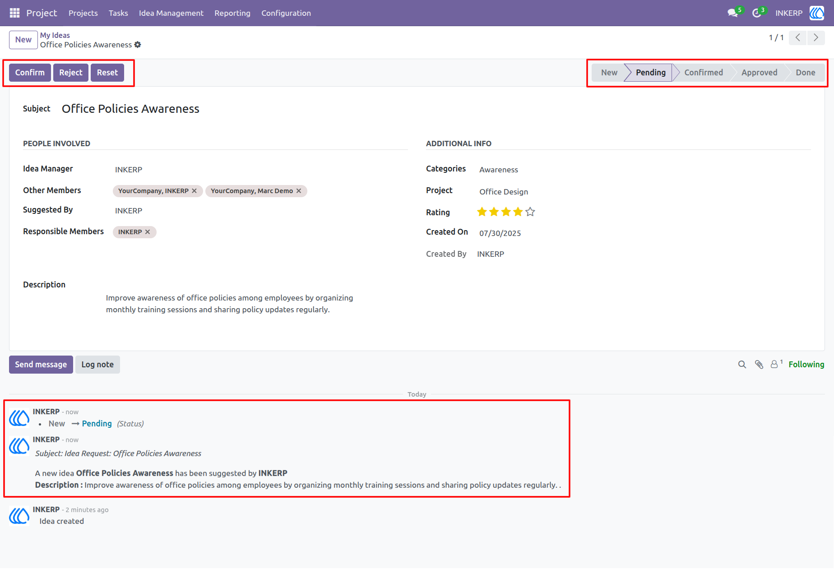Edit the Subject field text
Screen dimensions: 834x569
click(x=130, y=109)
